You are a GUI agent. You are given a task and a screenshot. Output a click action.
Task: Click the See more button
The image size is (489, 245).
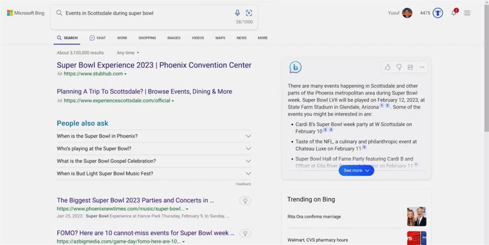(356, 171)
